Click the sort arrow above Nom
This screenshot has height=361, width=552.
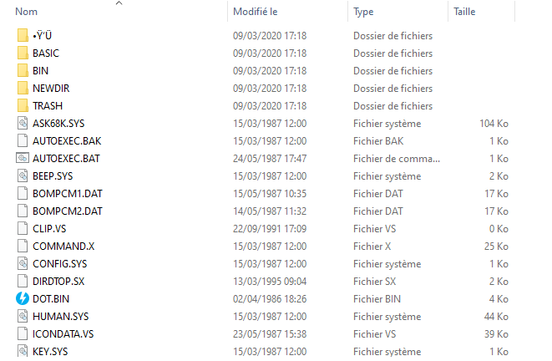[x=119, y=3]
